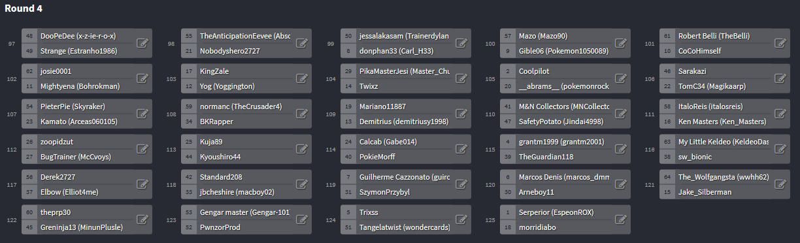Edit match 97 DooPeDee vs Strange
Image resolution: width=800 pixels, height=243 pixels.
(x=142, y=43)
